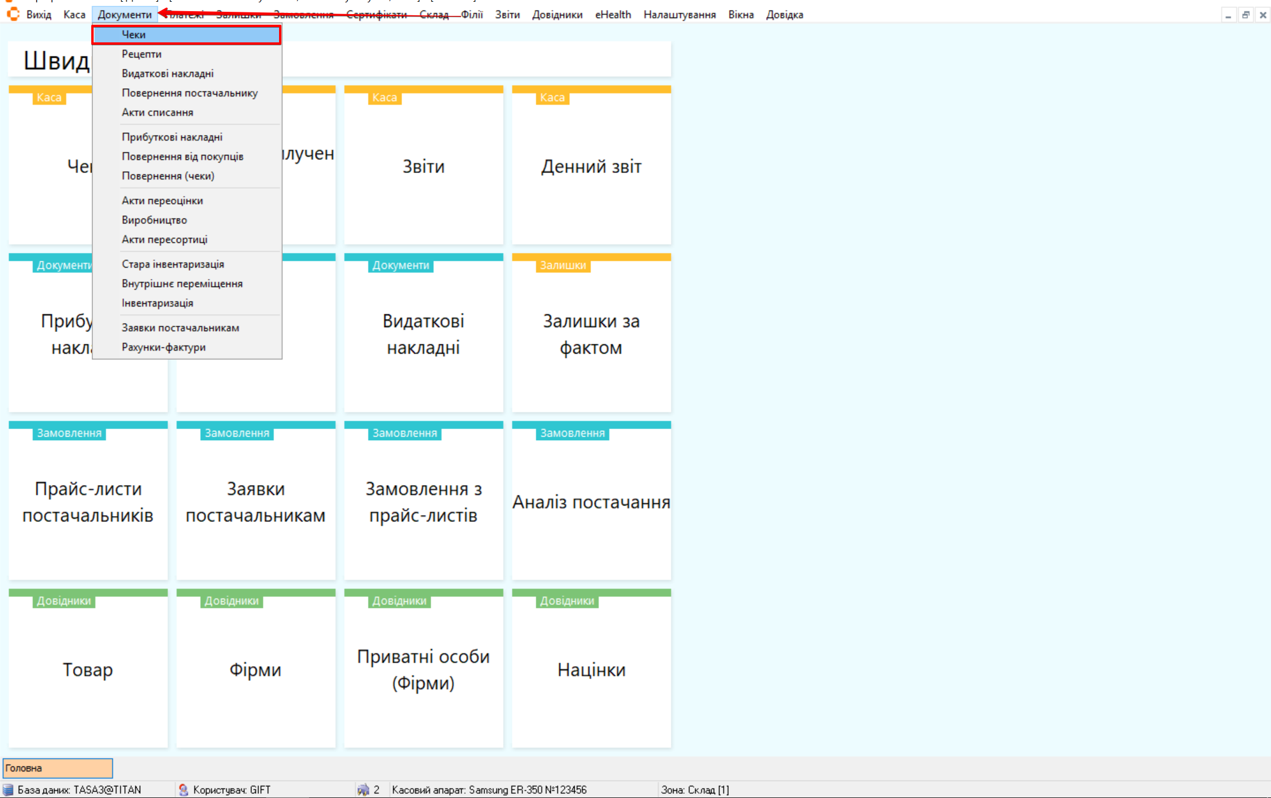Open Інвентаризація from the menu
Screen dimensions: 1271x798
coord(157,303)
